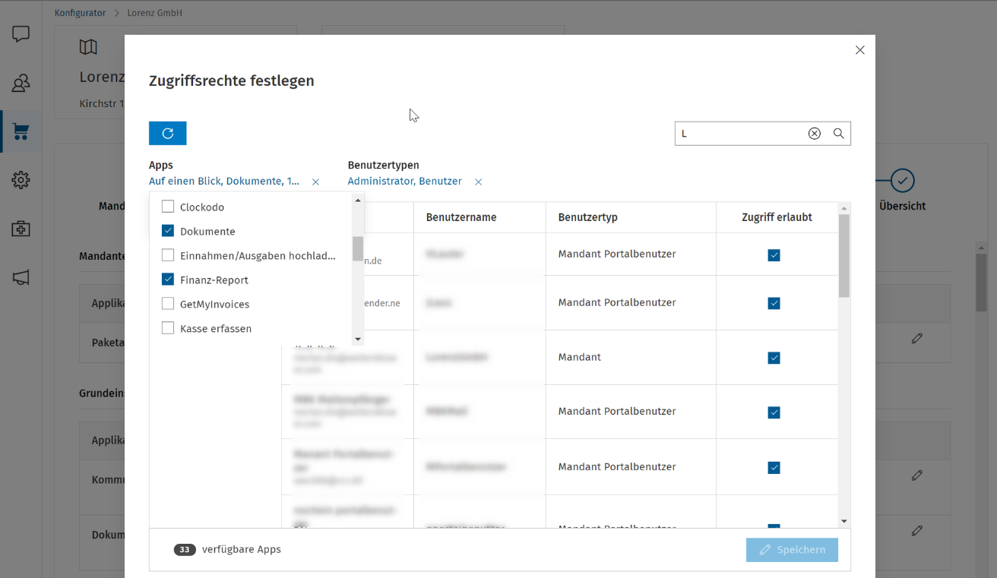
Task: Click the background page scrollbar thumb
Action: click(x=981, y=283)
